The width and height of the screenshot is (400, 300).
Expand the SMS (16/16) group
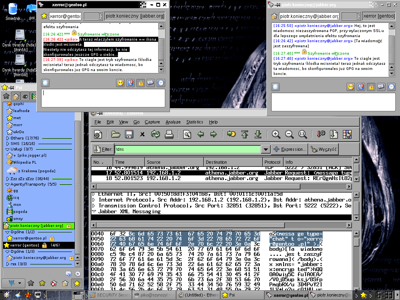(7, 144)
